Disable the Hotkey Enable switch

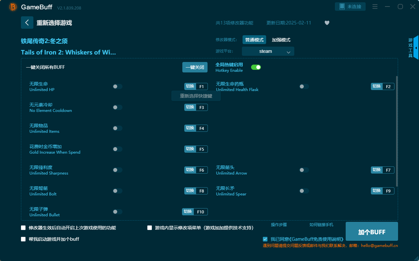pyautogui.click(x=256, y=67)
